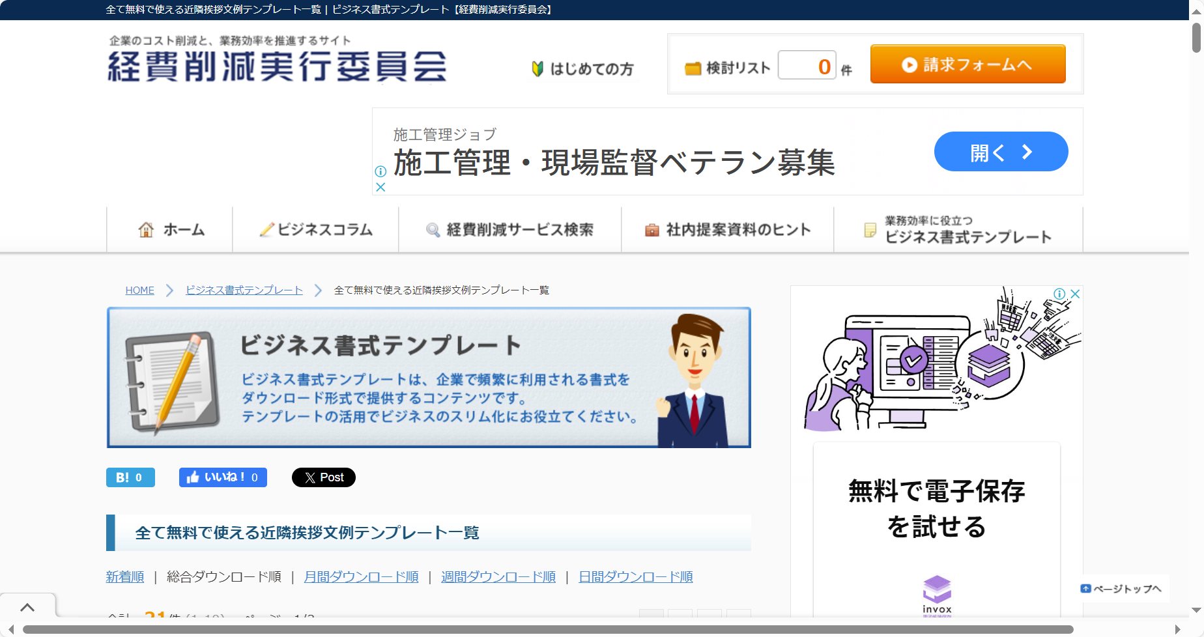The width and height of the screenshot is (1204, 637).
Task: Open 経費削減サービス検索 in the navigation bar
Action: click(x=510, y=230)
